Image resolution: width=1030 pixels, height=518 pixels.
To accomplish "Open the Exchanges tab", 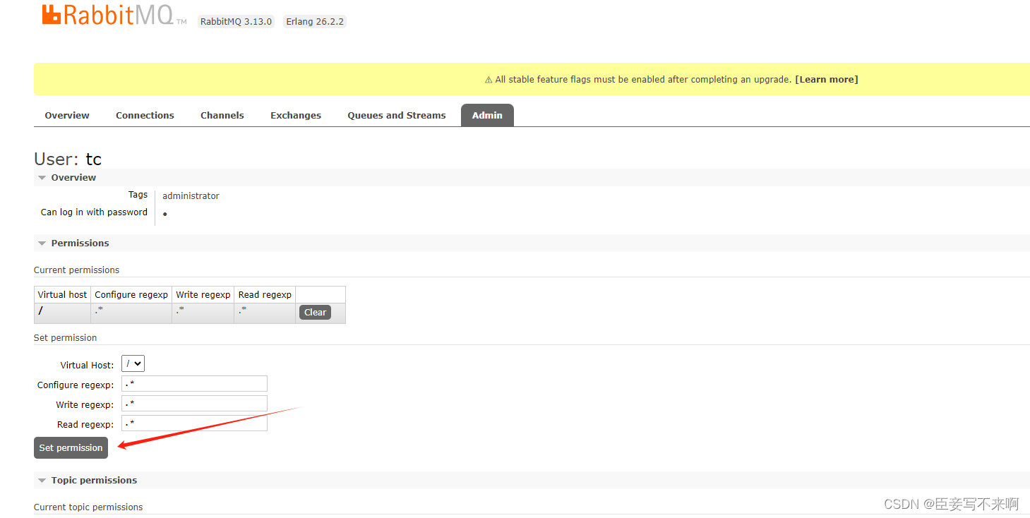I will (x=296, y=115).
